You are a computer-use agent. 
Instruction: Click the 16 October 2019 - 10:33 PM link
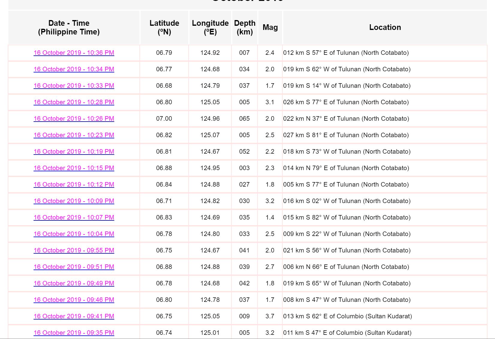tap(74, 86)
